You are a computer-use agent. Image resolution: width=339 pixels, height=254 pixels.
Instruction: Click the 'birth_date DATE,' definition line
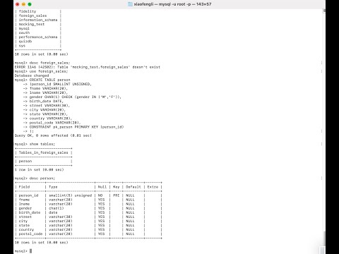click(47, 101)
